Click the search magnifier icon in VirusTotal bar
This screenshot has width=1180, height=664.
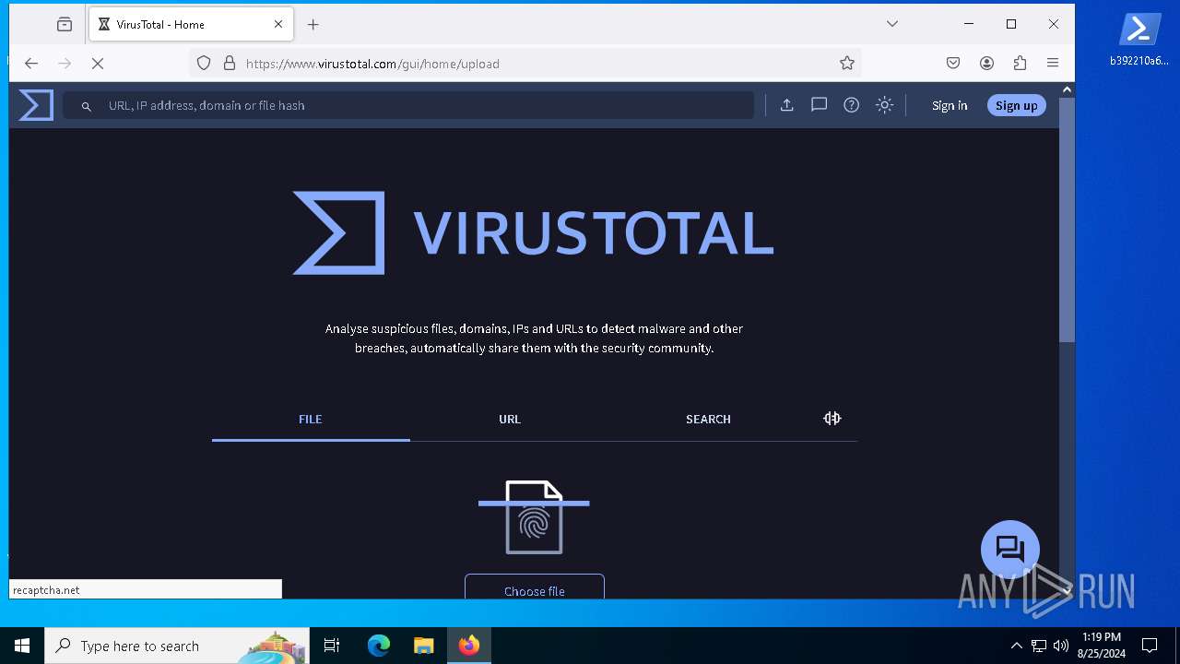[x=86, y=106]
